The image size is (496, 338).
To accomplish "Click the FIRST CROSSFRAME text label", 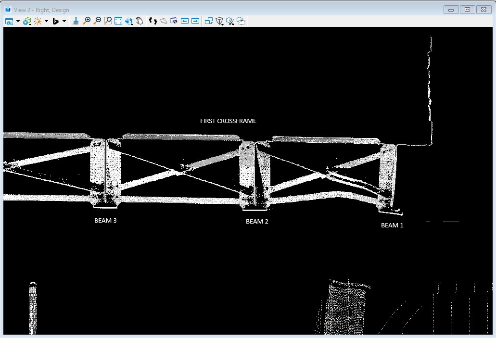I will click(x=228, y=121).
